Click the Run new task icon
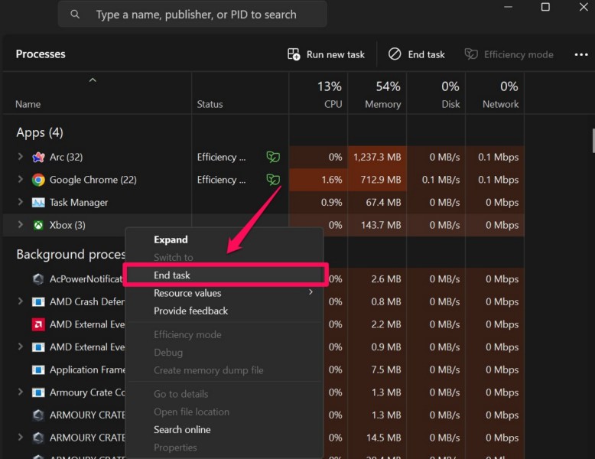The image size is (595, 459). click(x=294, y=54)
